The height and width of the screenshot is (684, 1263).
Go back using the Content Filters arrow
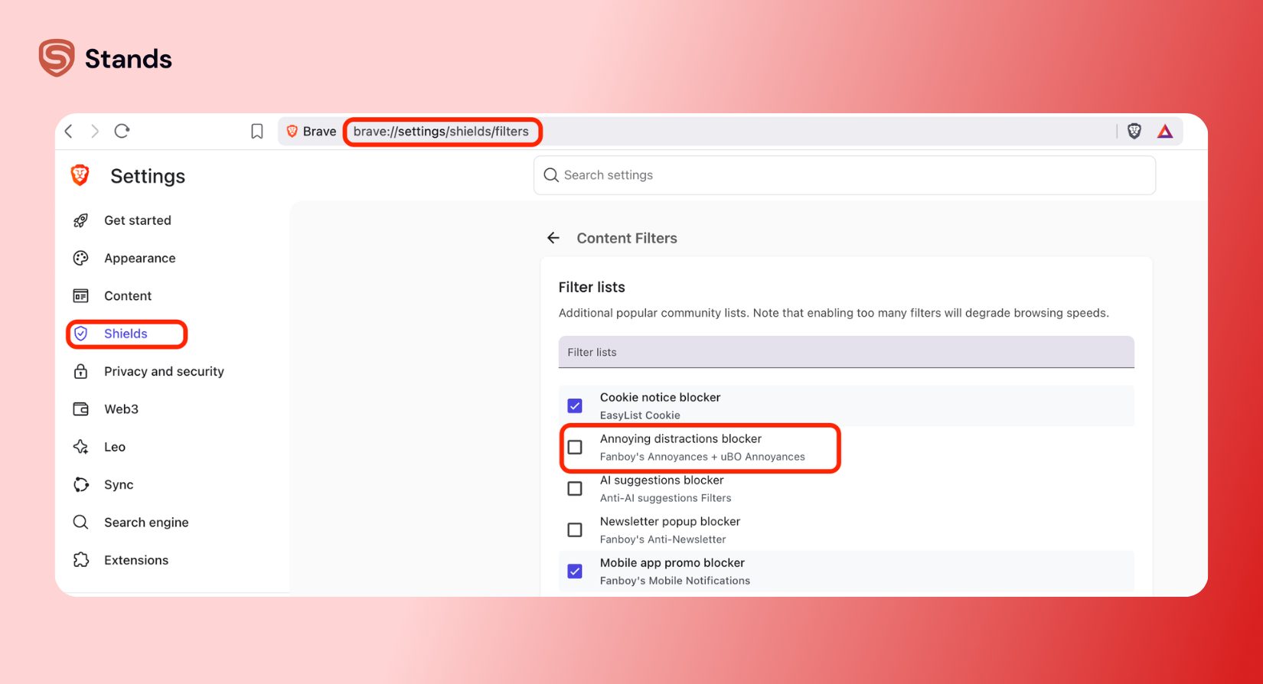tap(553, 238)
